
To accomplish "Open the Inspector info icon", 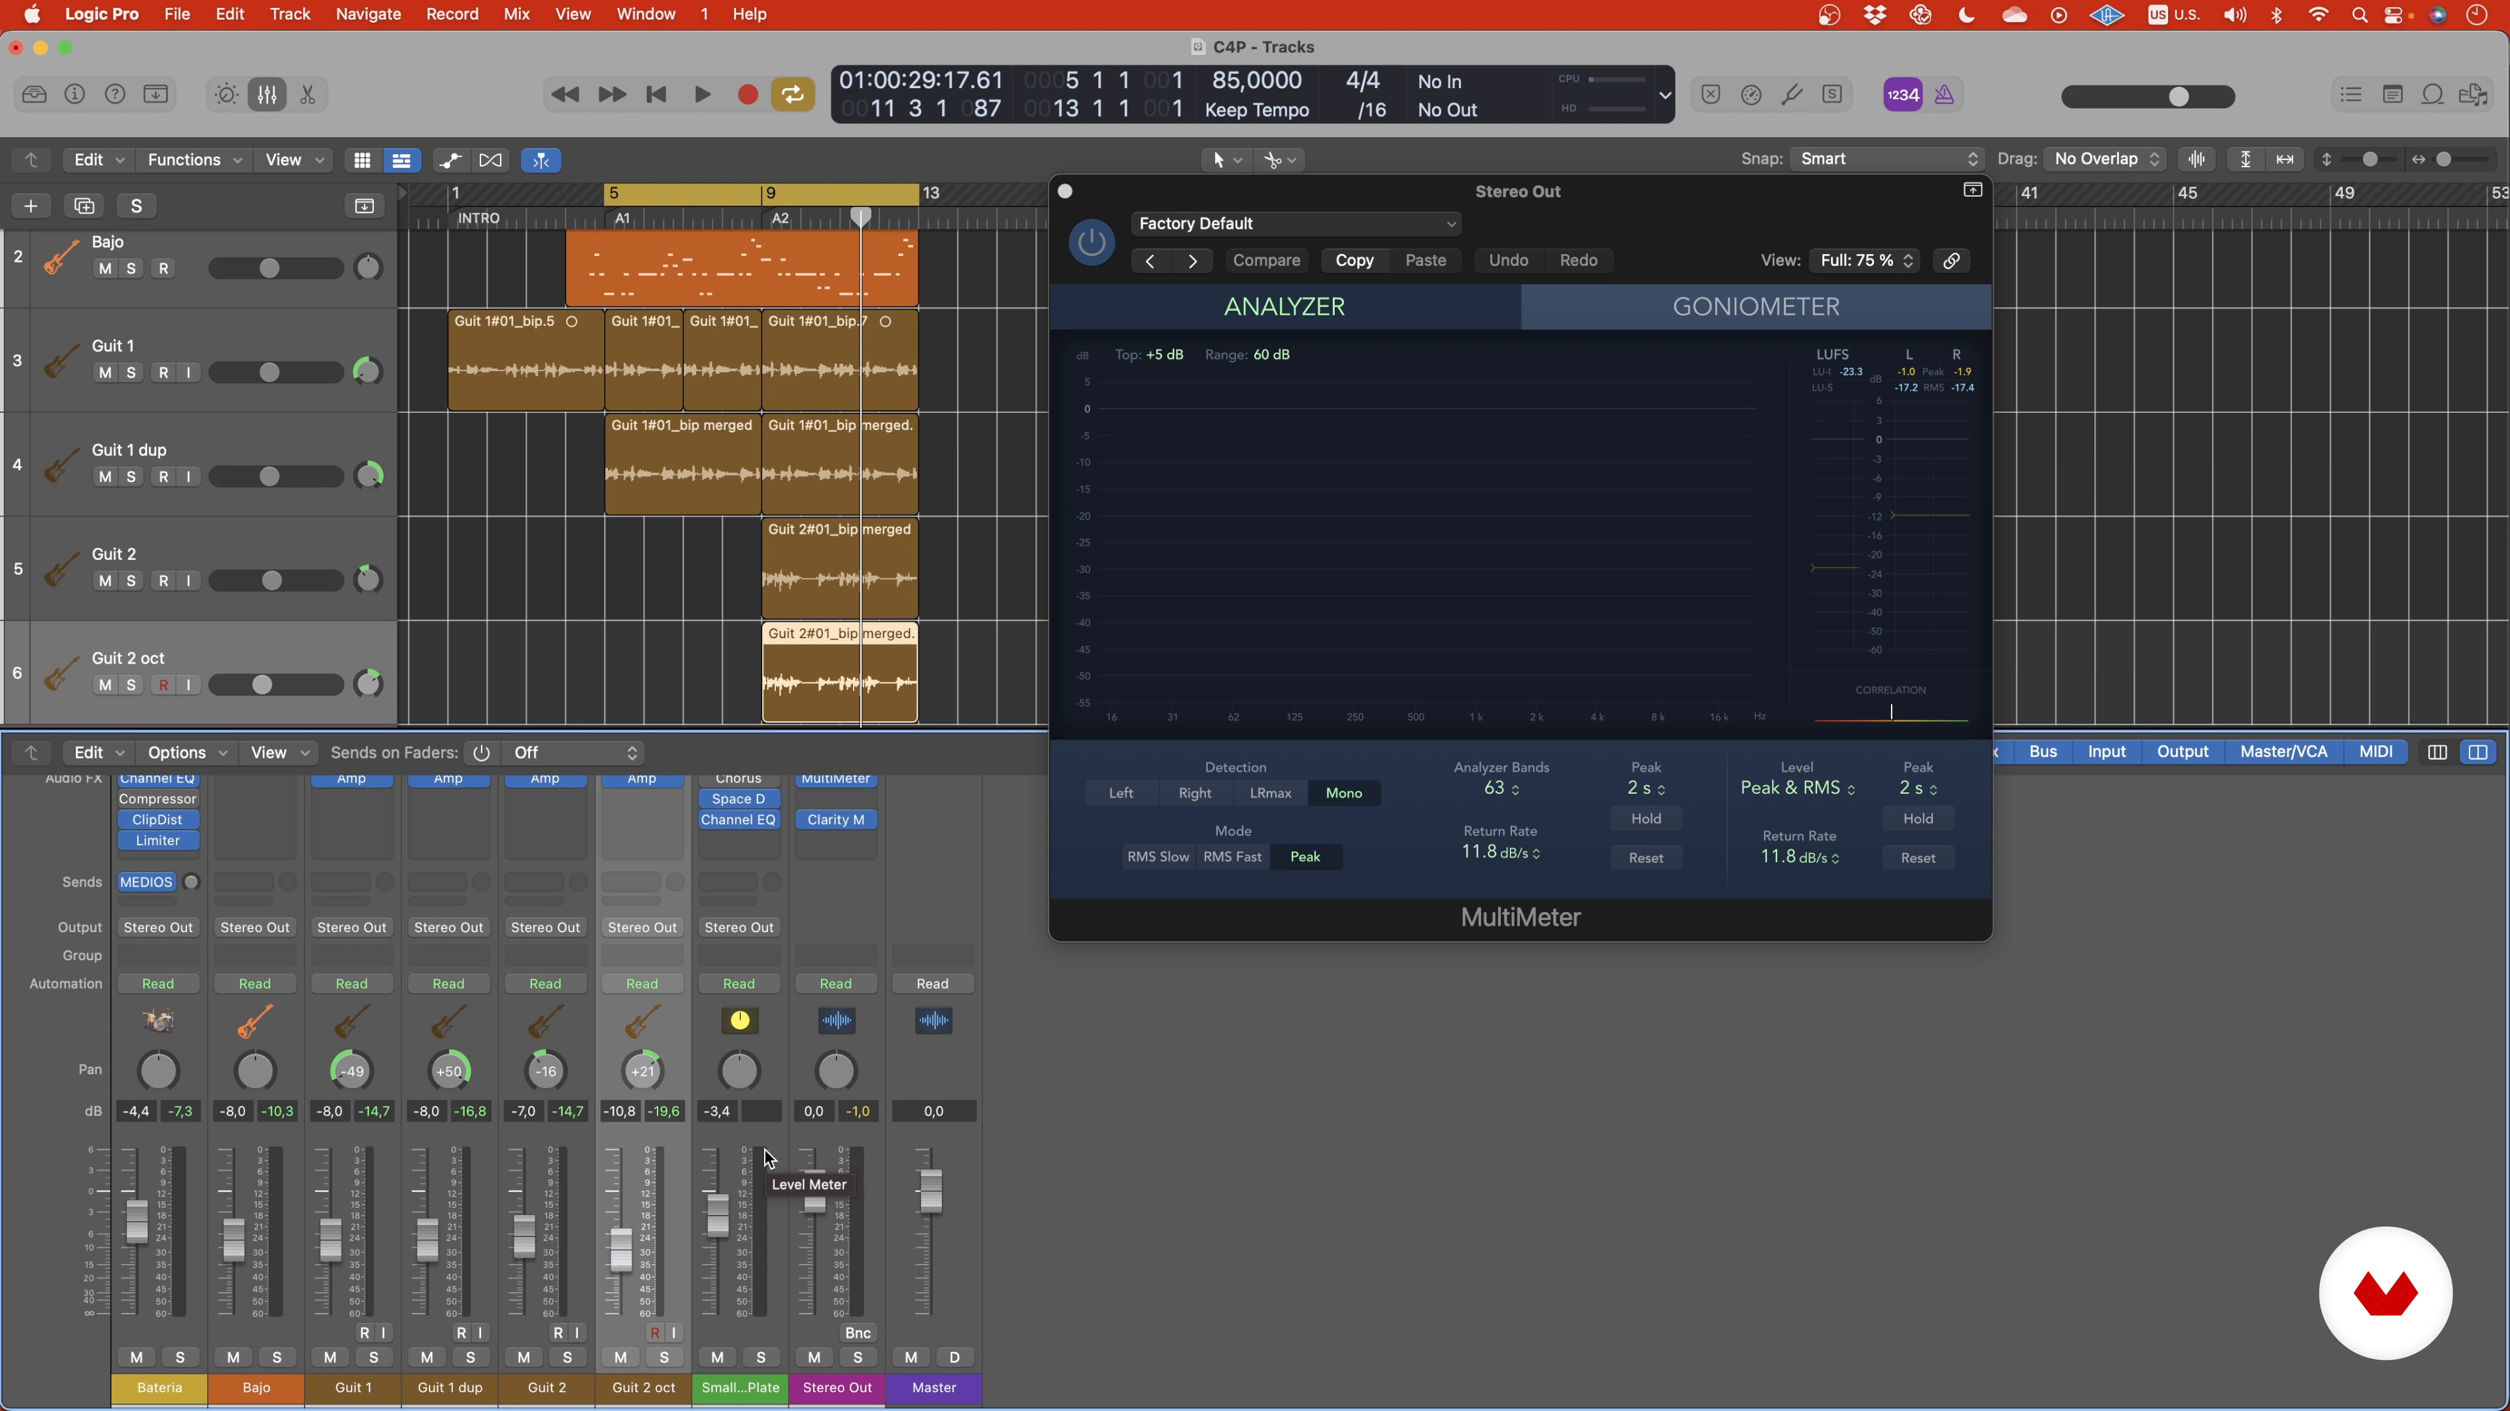I will (x=75, y=95).
